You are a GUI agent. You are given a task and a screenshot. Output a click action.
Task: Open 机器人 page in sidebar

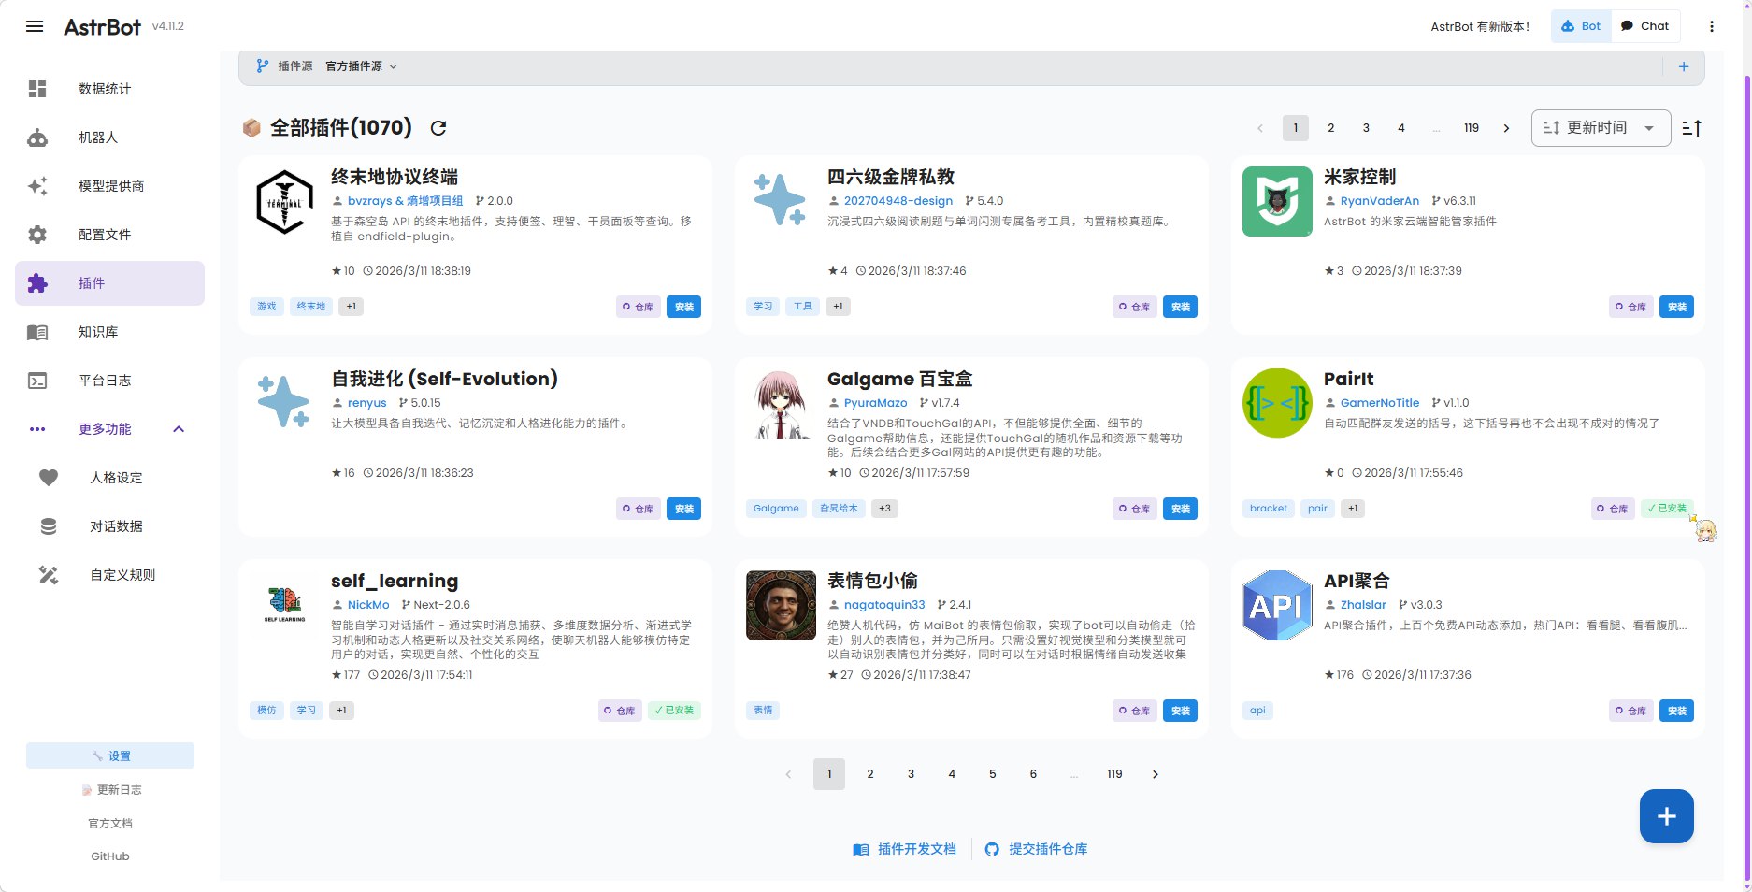[109, 137]
